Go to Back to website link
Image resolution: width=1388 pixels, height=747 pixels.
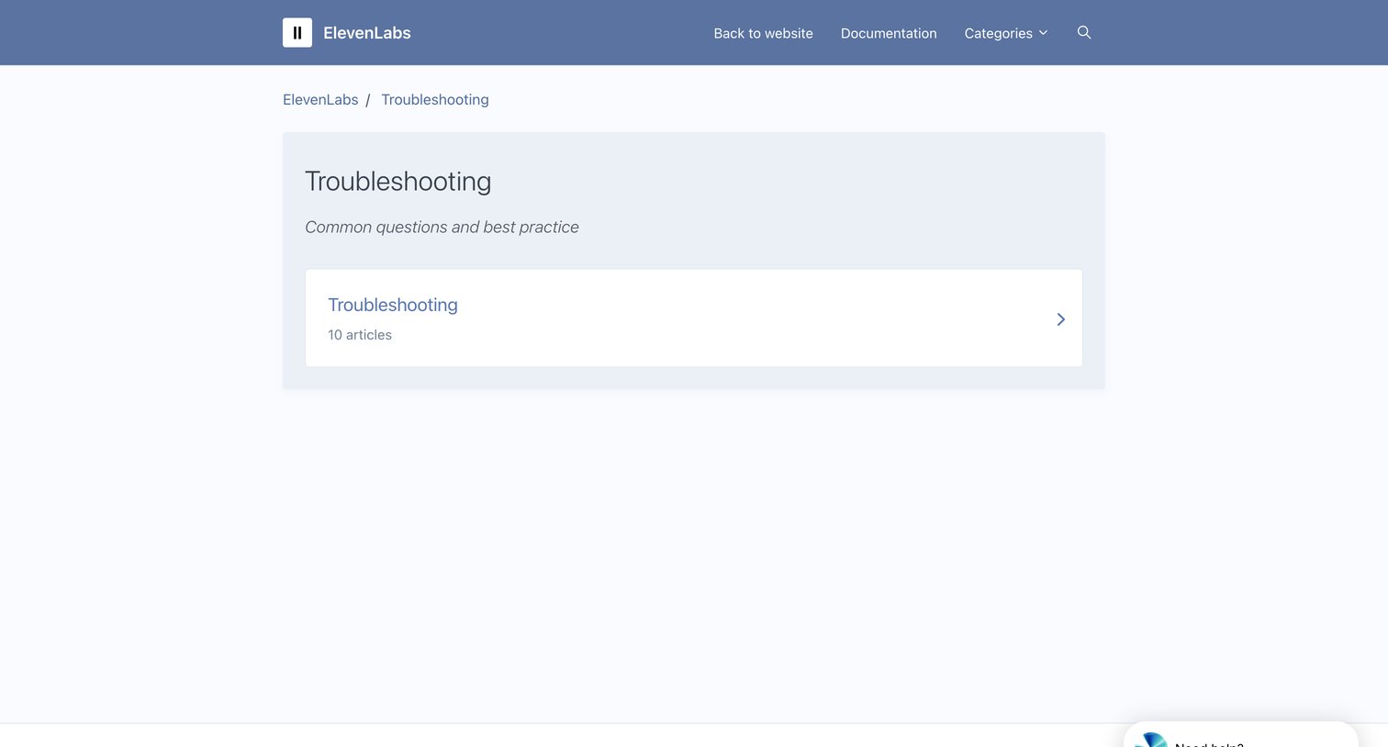[763, 33]
